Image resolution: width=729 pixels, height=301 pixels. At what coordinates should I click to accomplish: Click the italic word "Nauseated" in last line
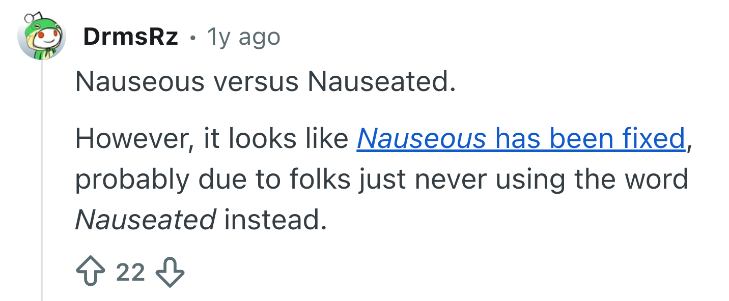pos(146,220)
